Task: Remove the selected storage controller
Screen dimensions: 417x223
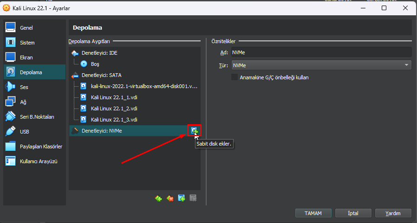Action: 170,198
